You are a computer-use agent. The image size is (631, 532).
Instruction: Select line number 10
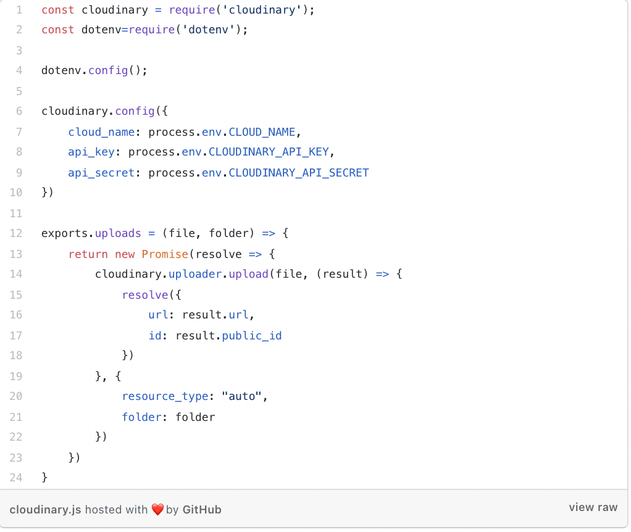click(x=16, y=193)
